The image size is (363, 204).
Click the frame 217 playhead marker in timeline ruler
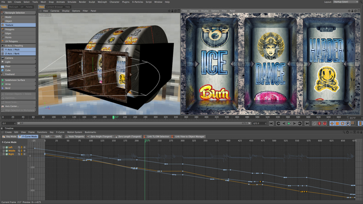(114, 117)
